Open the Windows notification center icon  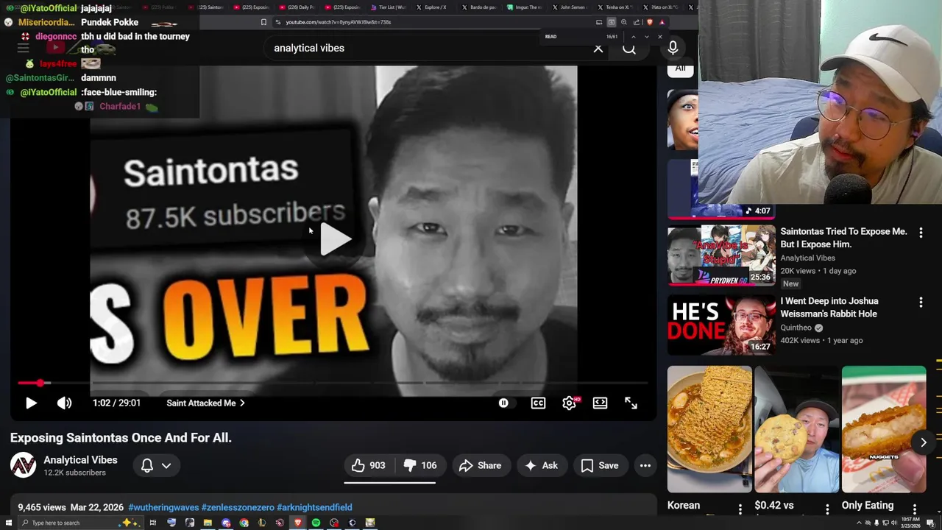click(930, 523)
